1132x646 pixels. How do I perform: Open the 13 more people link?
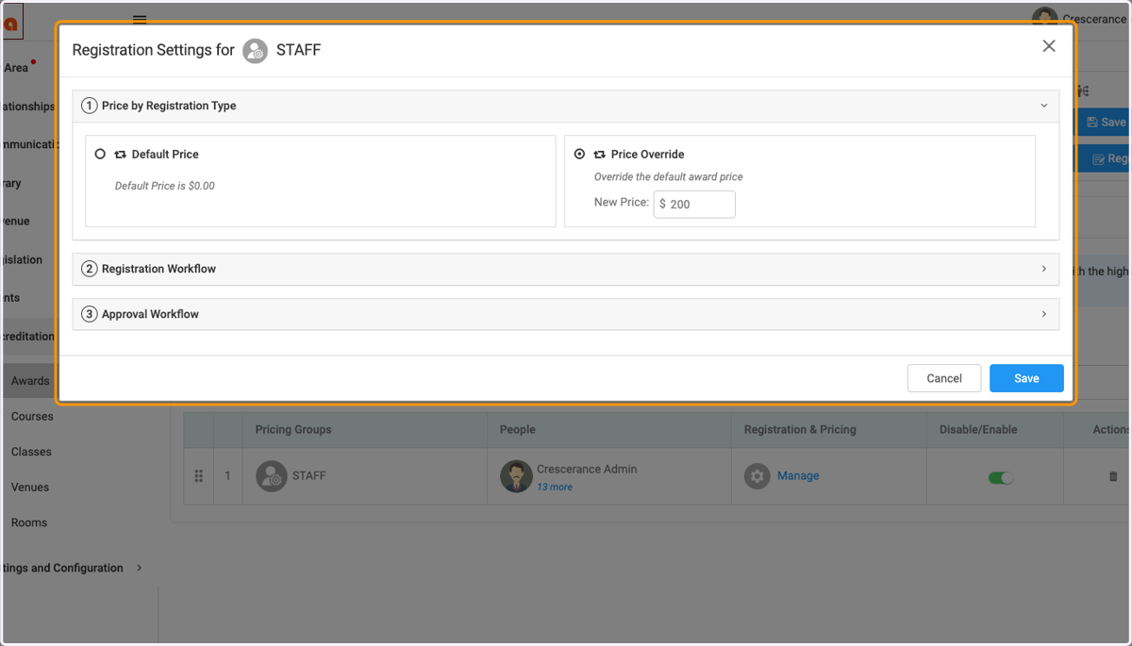point(555,487)
